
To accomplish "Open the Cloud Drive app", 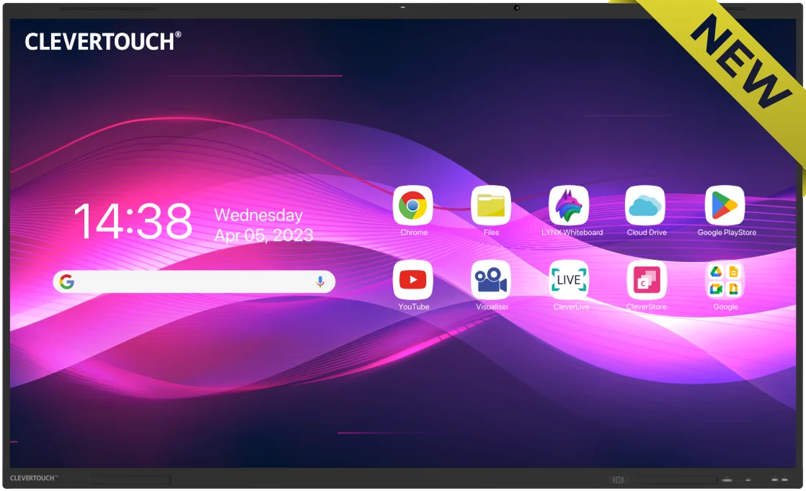I will tap(645, 205).
